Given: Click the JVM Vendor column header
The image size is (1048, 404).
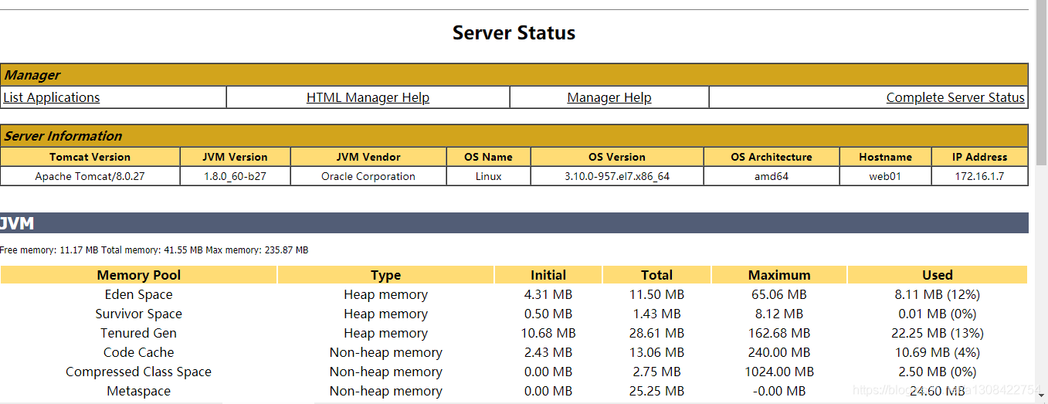Looking at the screenshot, I should (x=368, y=157).
